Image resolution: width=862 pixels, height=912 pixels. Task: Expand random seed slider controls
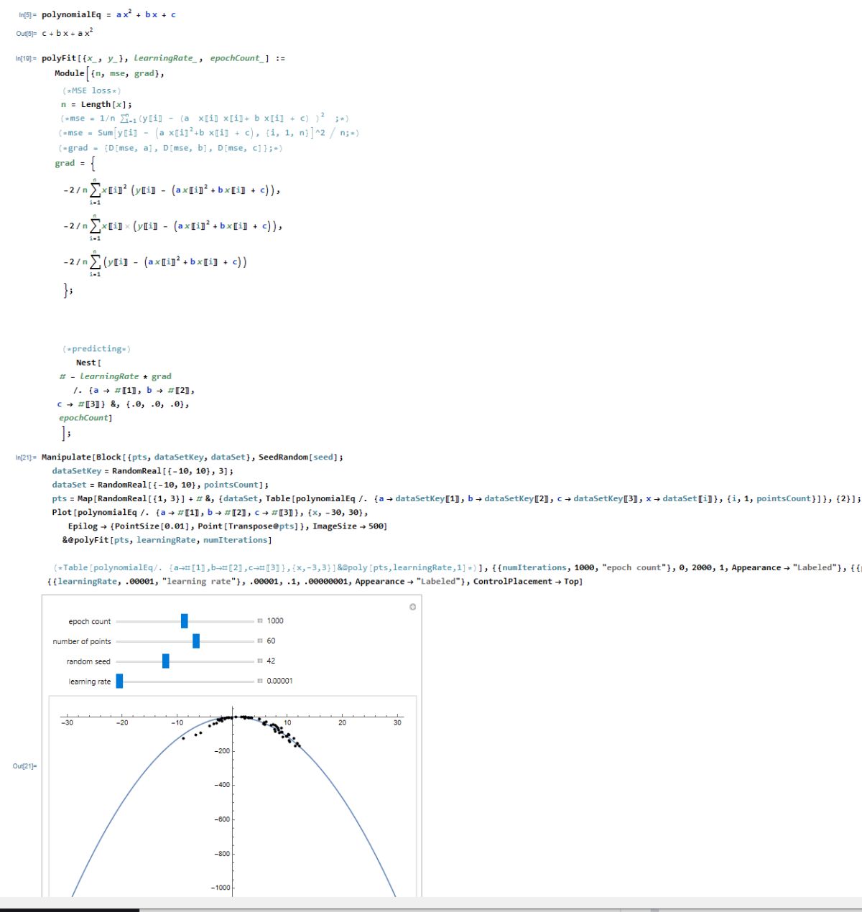click(260, 661)
